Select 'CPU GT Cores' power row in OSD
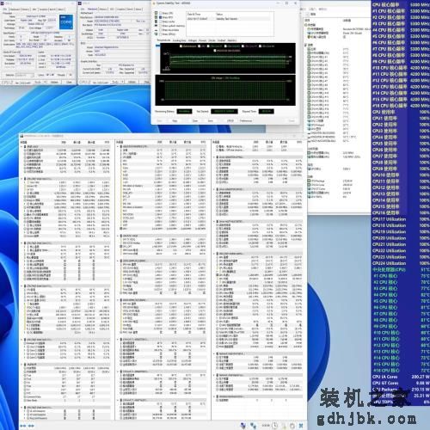The width and height of the screenshot is (430, 430). pos(401,383)
